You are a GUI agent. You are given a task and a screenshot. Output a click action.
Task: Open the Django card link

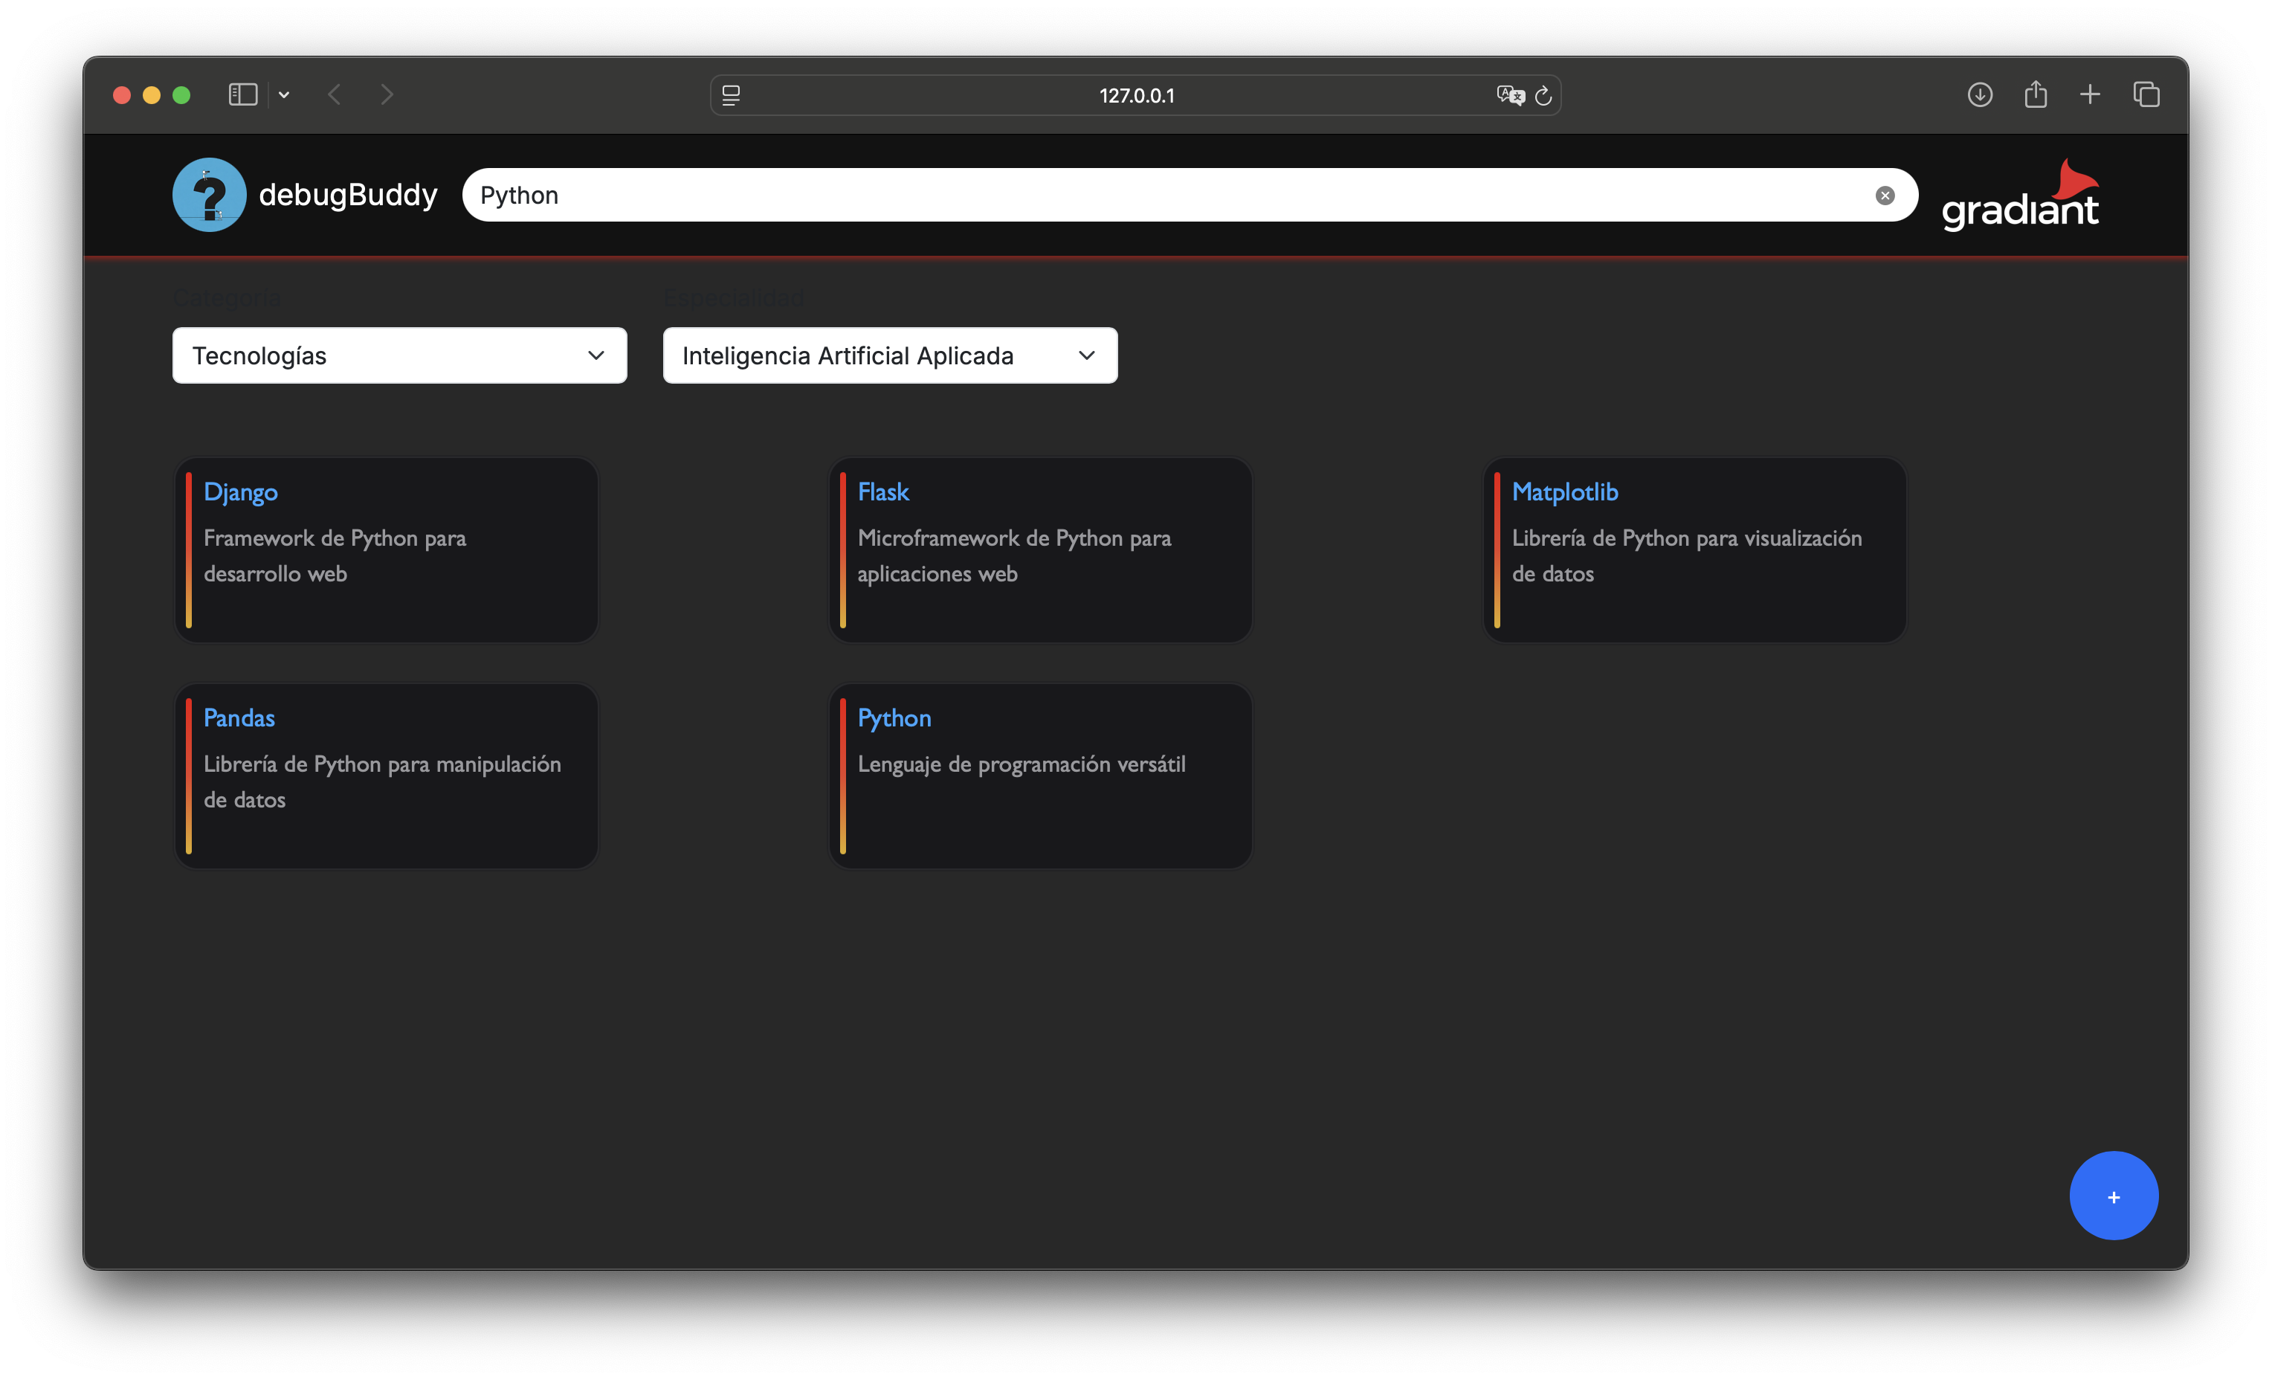coord(241,491)
